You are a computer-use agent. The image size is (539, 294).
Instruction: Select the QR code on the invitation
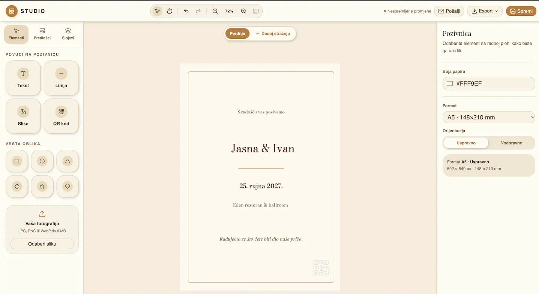321,268
